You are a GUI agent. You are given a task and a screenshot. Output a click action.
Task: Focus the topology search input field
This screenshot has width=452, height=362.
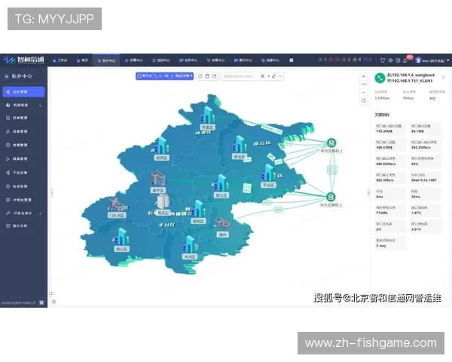[x=240, y=76]
